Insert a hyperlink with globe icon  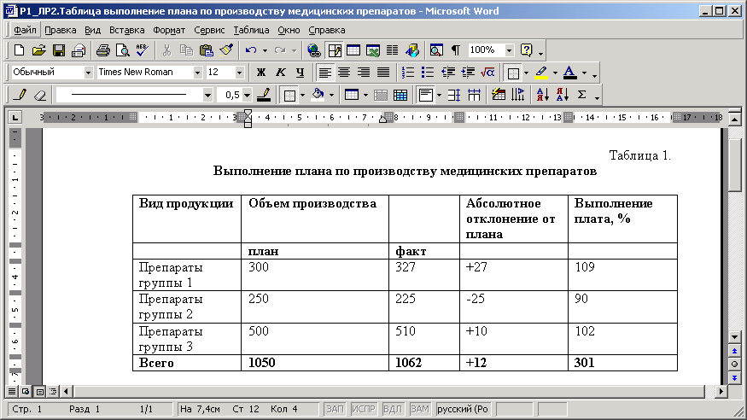[314, 50]
